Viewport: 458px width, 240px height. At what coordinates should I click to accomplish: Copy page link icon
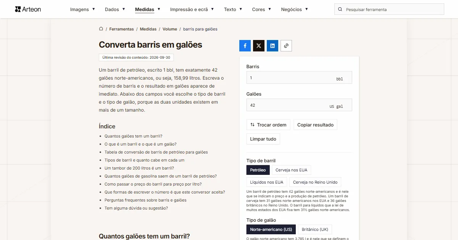click(x=286, y=46)
